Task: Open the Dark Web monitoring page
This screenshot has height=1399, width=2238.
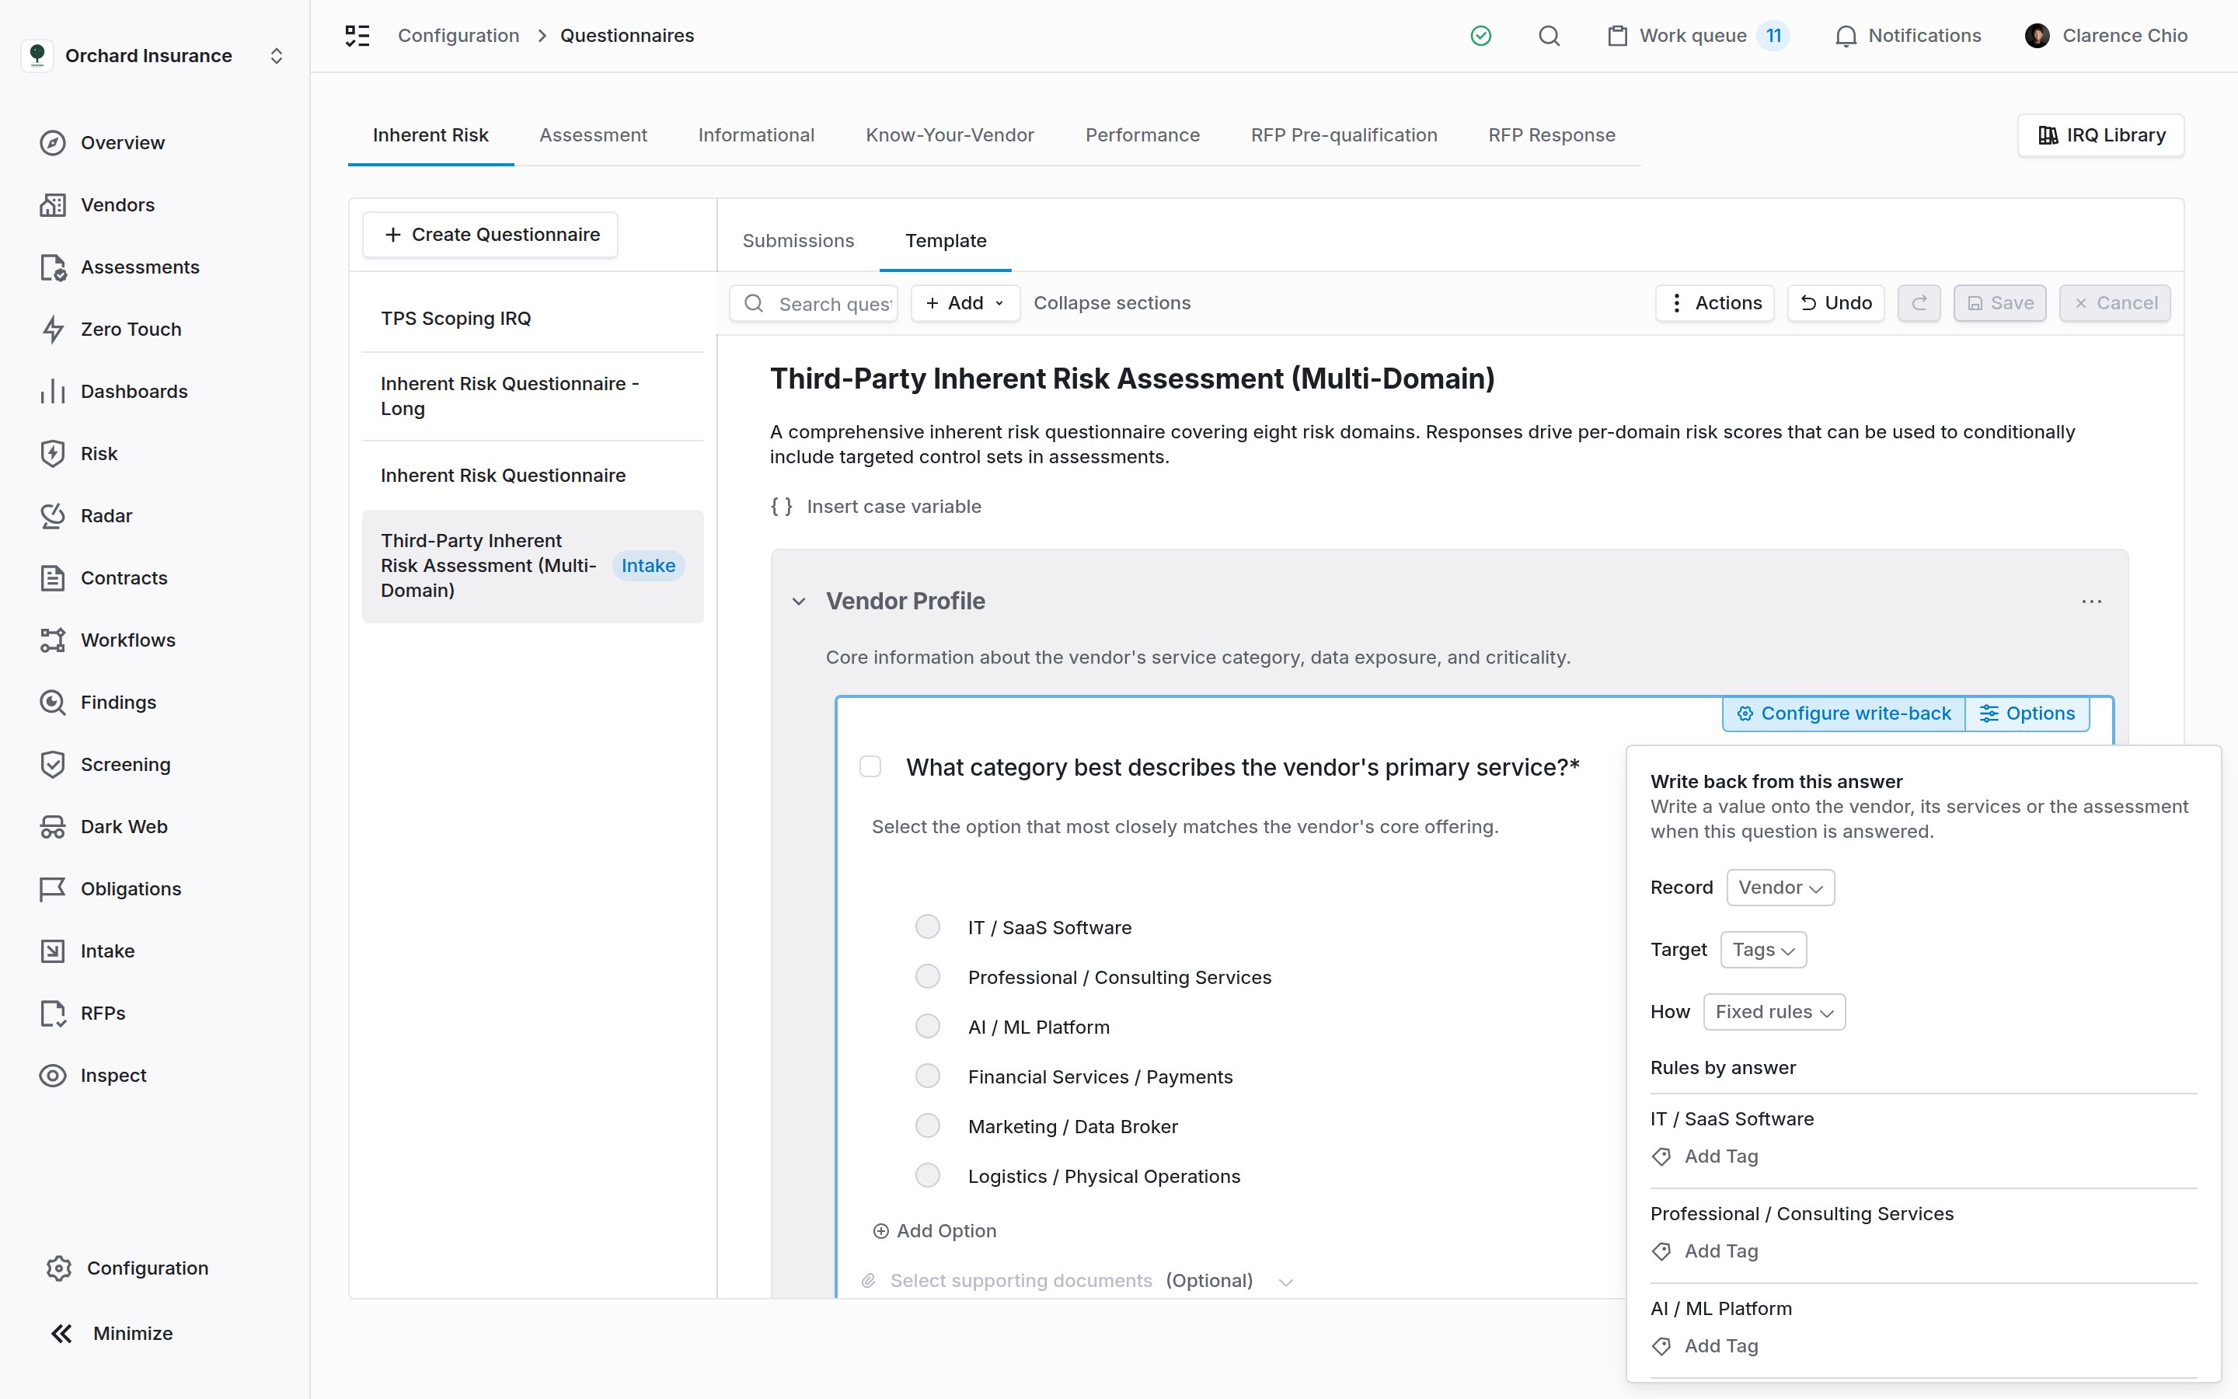Action: [x=103, y=826]
